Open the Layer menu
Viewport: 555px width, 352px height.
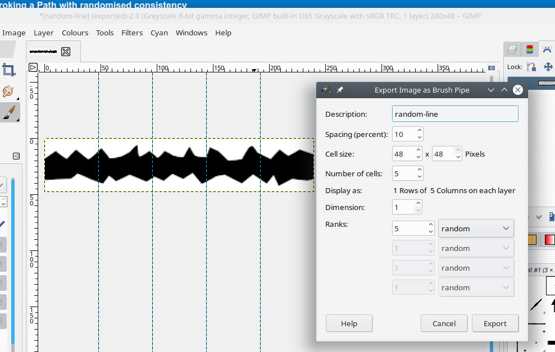[x=44, y=33]
